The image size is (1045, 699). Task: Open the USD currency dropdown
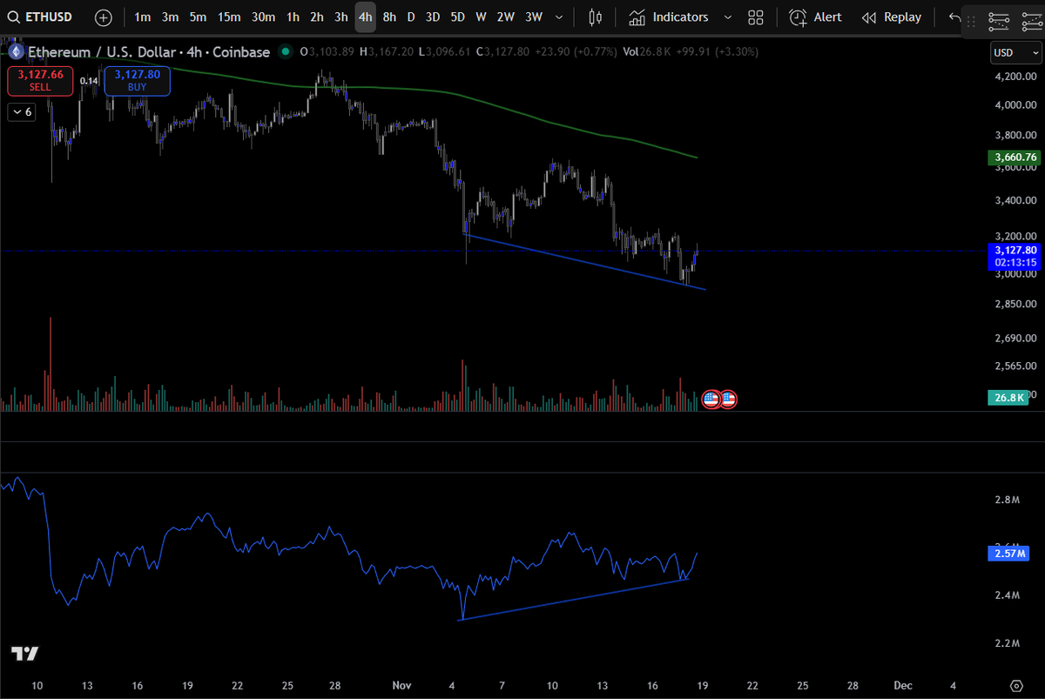click(1015, 53)
